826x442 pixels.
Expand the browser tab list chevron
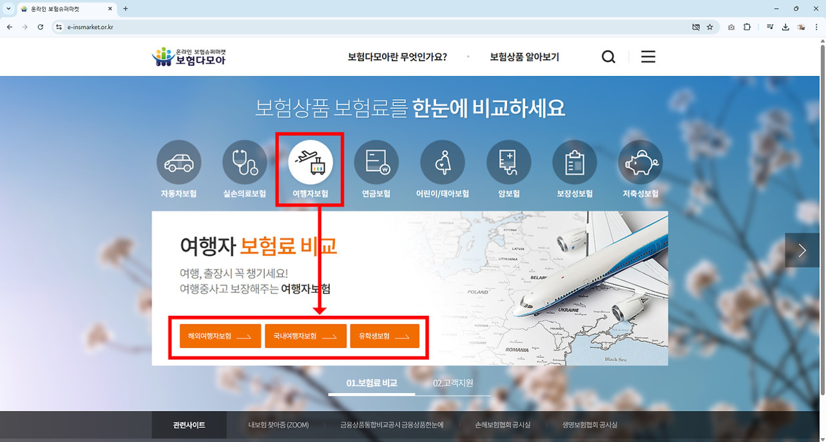(7, 8)
